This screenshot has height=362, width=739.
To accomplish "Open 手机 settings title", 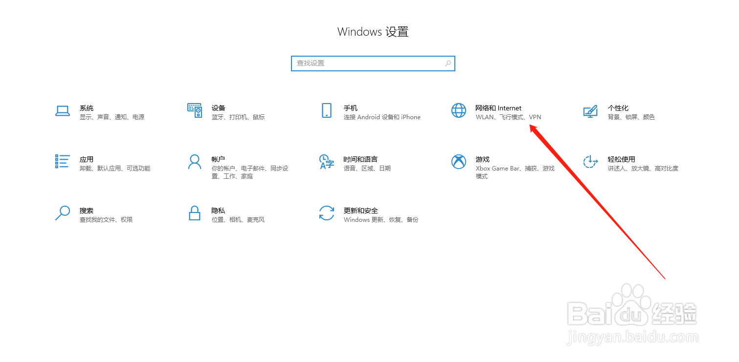I will [351, 108].
